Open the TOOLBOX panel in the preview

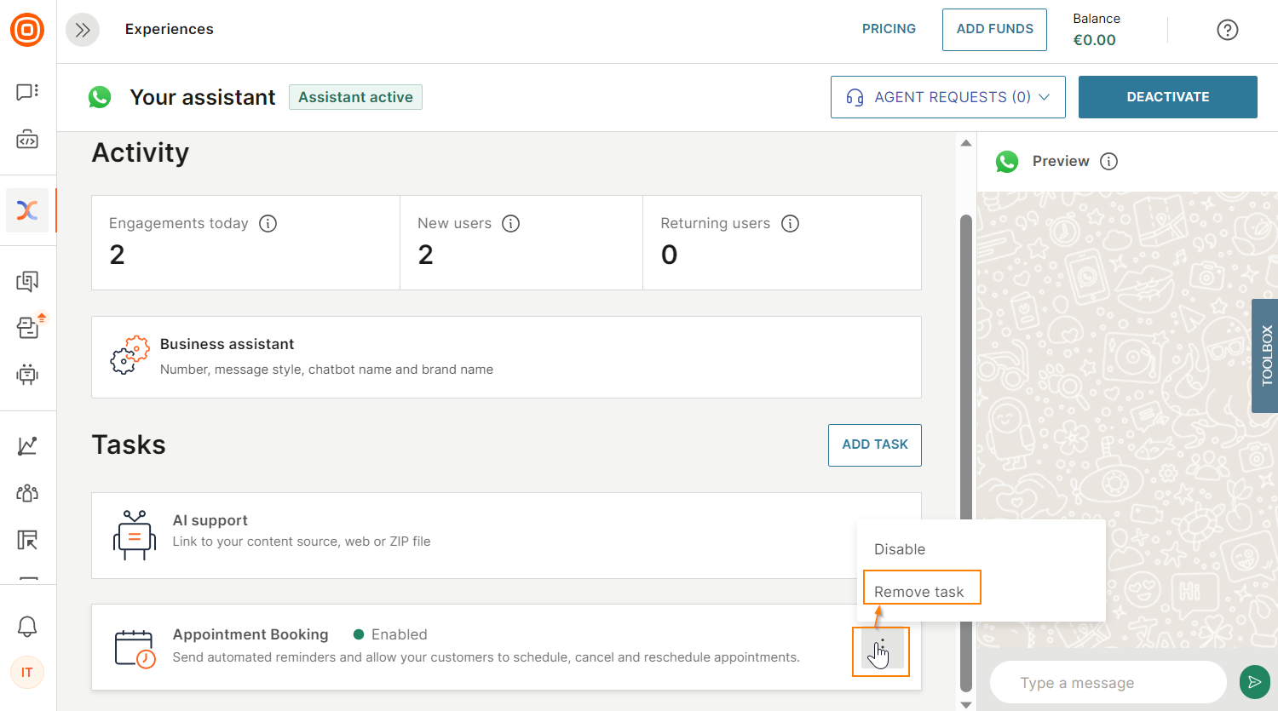1264,357
